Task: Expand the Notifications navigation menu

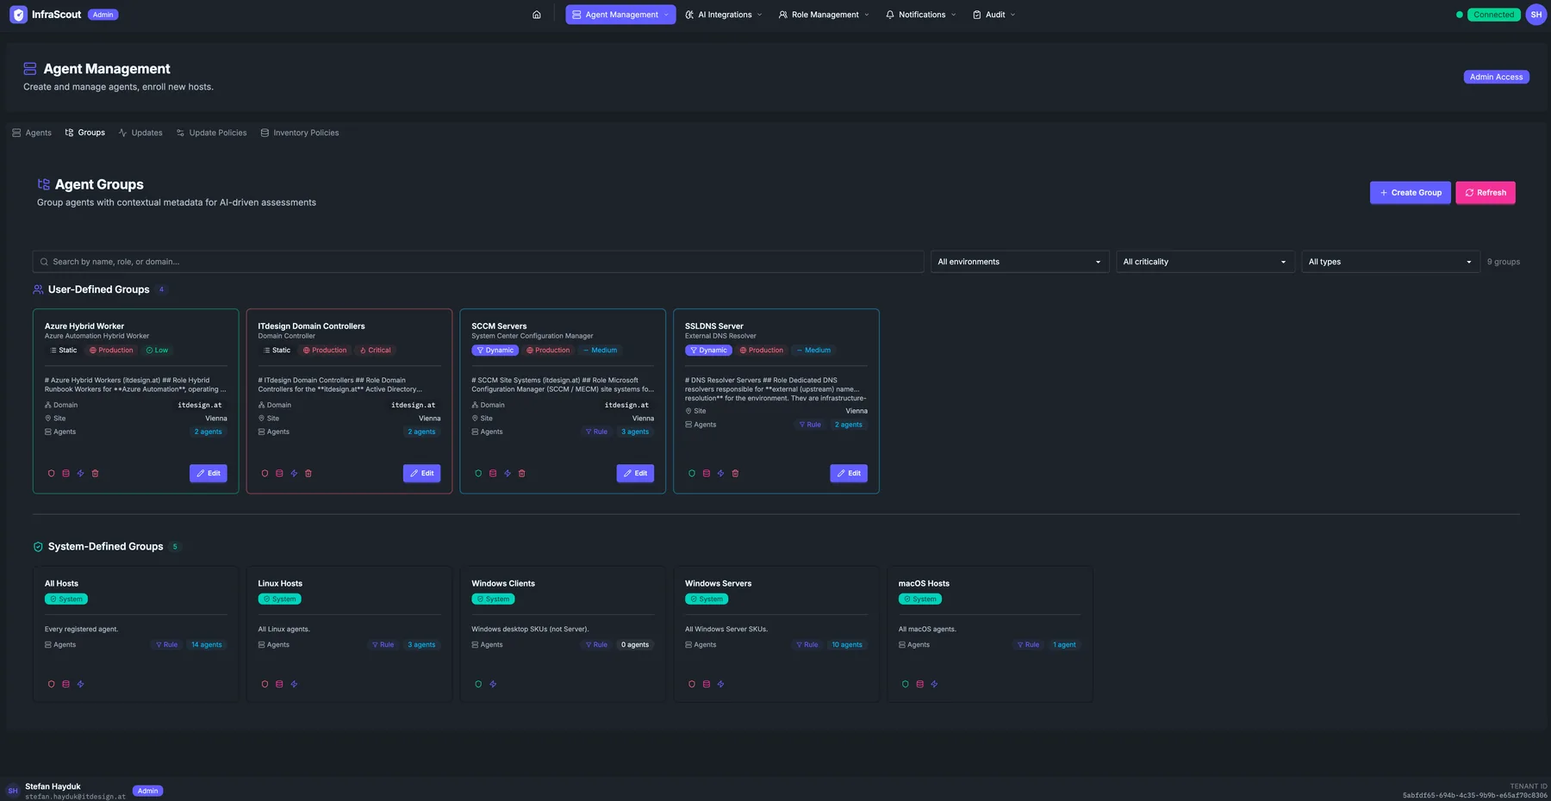Action: (921, 15)
